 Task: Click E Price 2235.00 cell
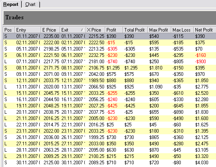coord(51,36)
